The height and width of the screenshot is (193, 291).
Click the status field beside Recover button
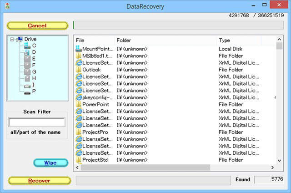[153, 180]
